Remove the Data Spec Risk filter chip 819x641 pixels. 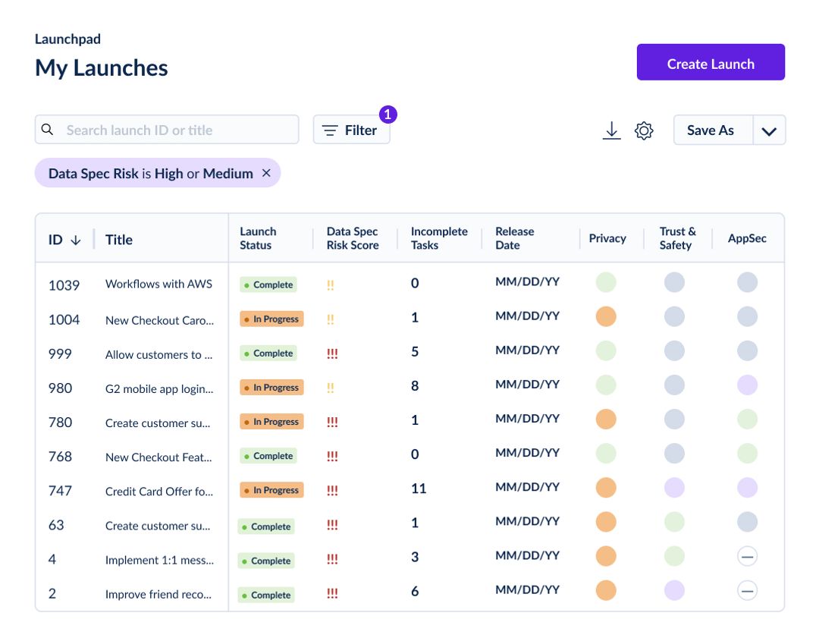[267, 173]
